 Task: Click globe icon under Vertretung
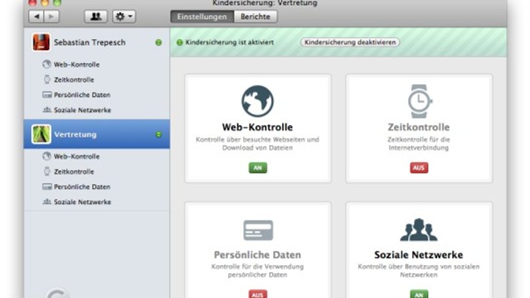(47, 156)
